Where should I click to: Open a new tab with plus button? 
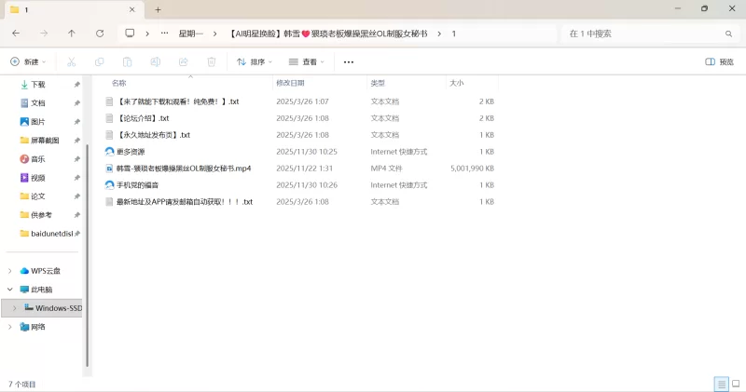click(x=159, y=9)
